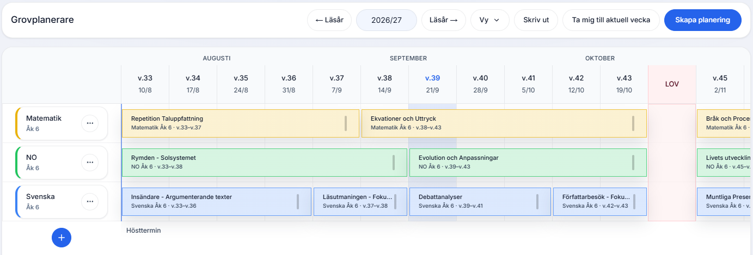The height and width of the screenshot is (255, 753).
Task: Click the resize handle on Debattanalyser block
Action: point(537,202)
